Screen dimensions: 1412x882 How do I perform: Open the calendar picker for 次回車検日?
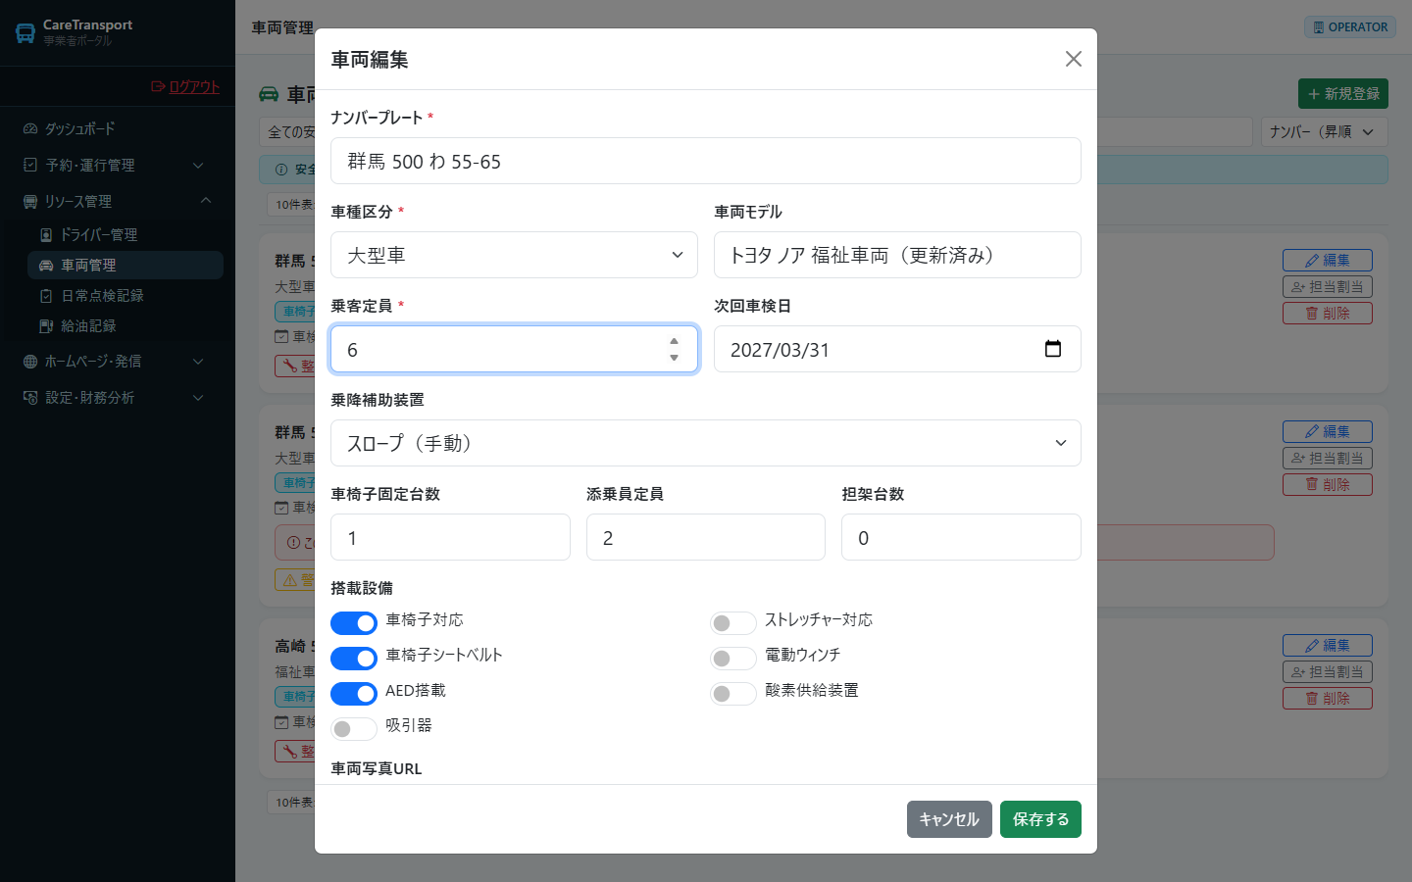point(1053,349)
